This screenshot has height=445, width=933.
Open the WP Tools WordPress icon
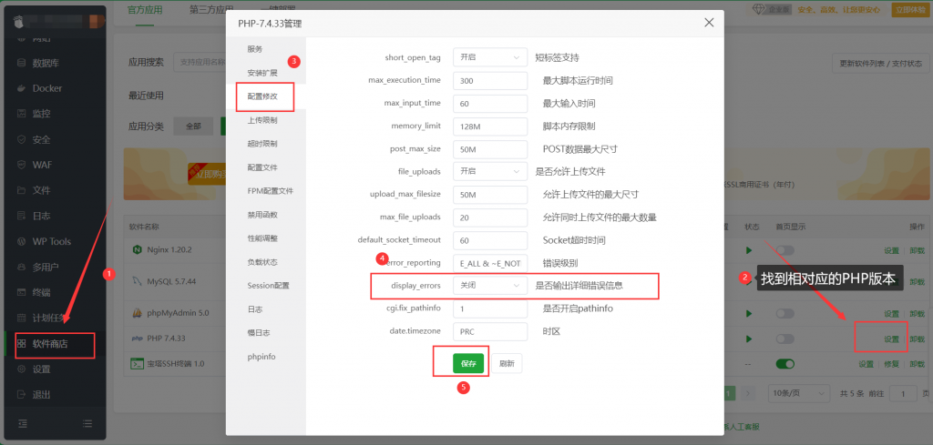point(22,242)
